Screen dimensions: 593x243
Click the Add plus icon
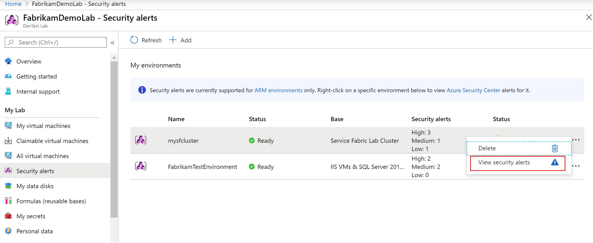click(173, 40)
